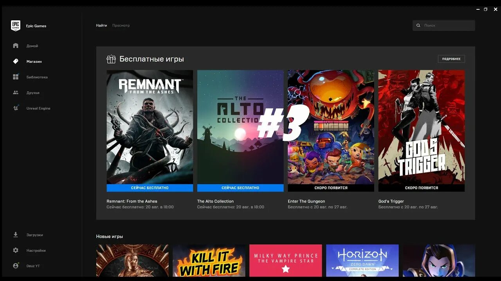
Task: Click The Alto Collection title text
Action: click(215, 201)
